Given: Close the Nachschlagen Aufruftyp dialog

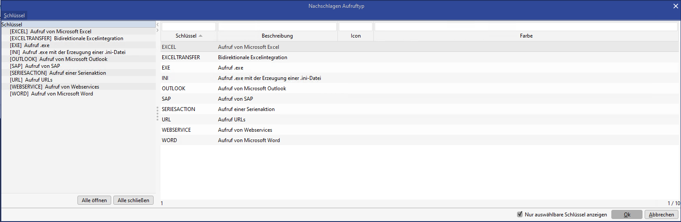Looking at the screenshot, I should 675,6.
